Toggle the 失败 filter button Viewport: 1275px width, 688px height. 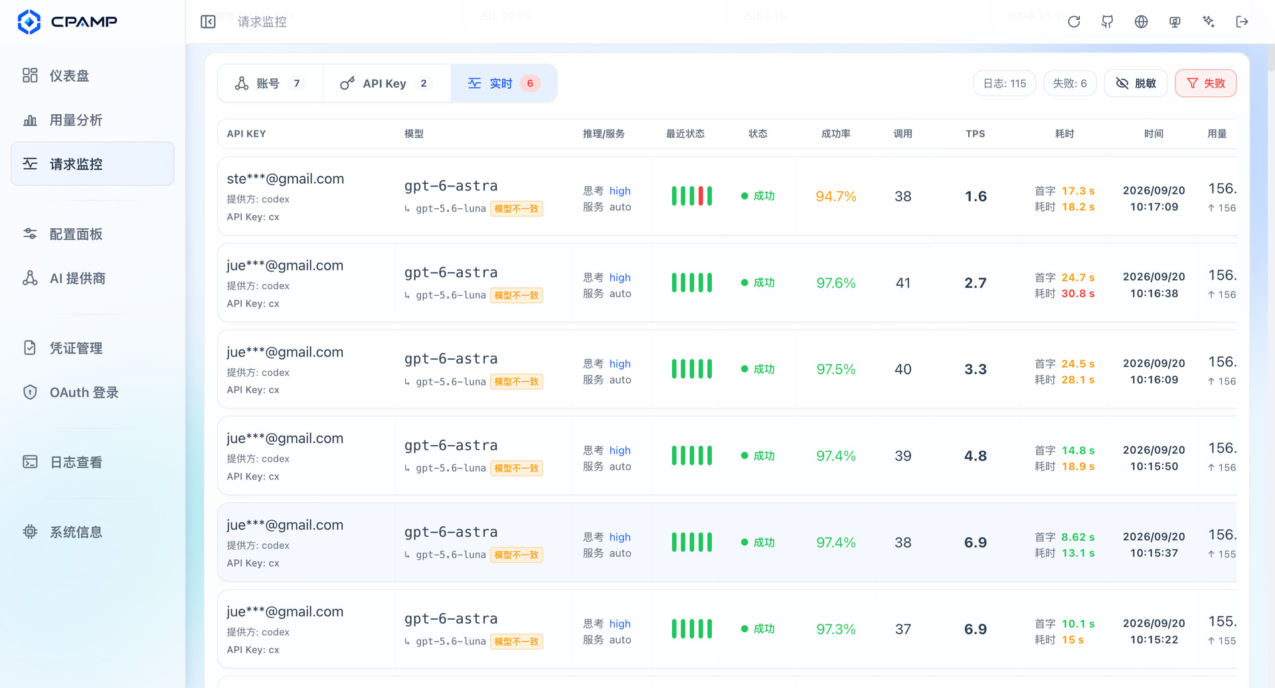1205,84
